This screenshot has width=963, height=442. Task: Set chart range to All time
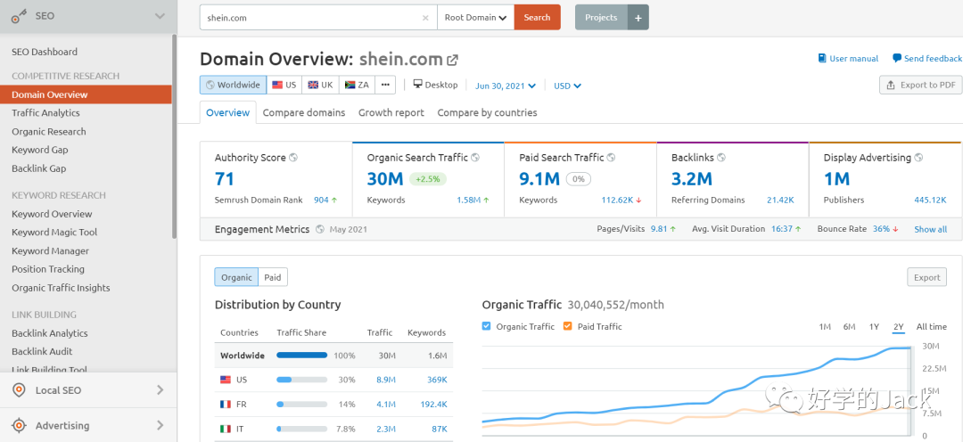[x=932, y=326]
